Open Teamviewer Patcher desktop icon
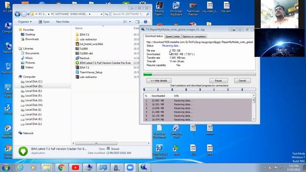Viewport: 306px width, 172px height. (x=193, y=9)
